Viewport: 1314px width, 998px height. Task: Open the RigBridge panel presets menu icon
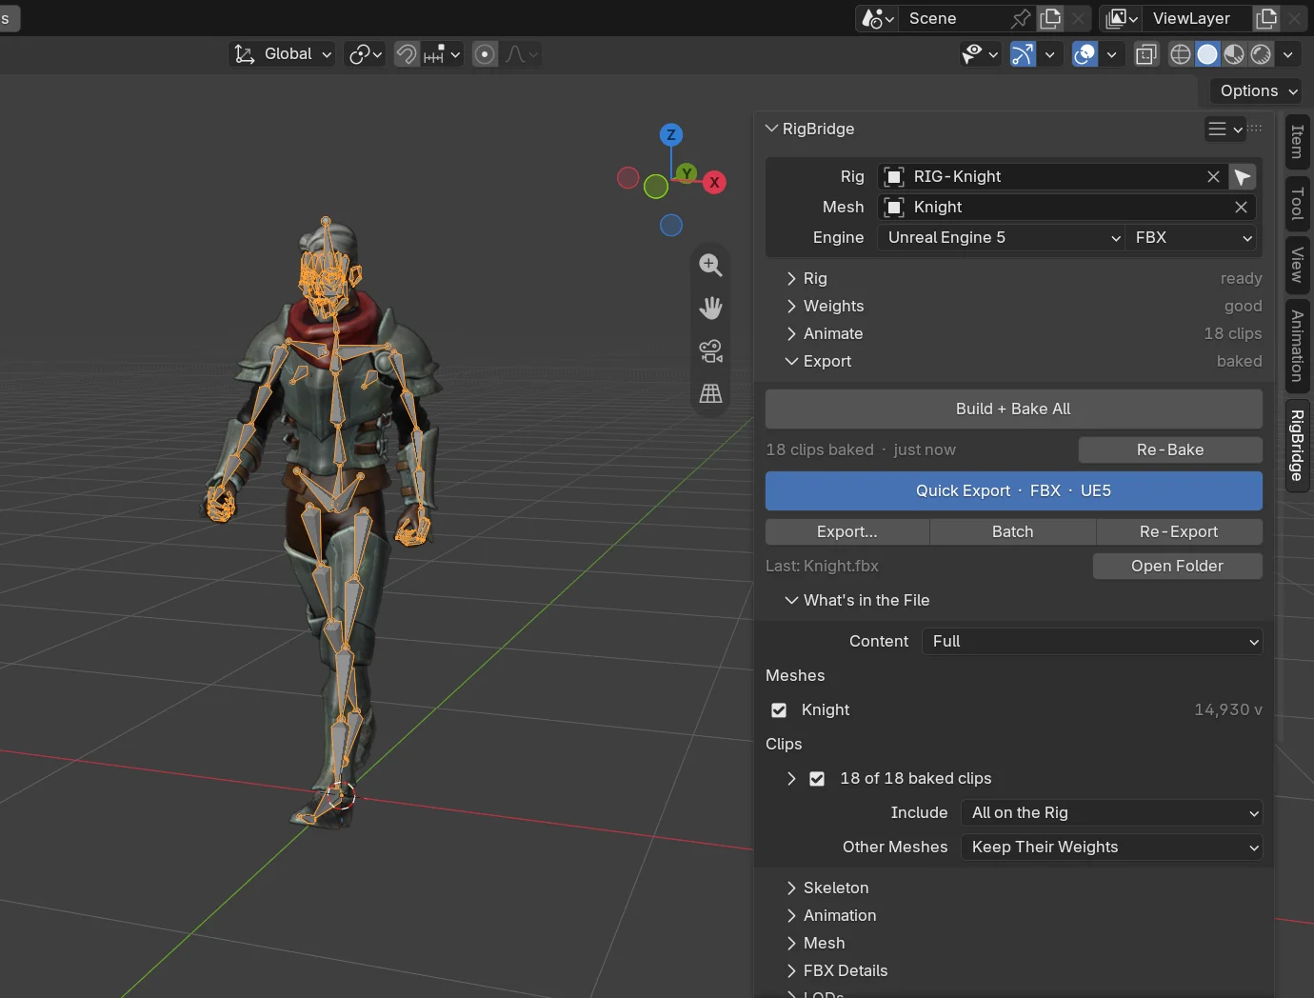click(1224, 129)
